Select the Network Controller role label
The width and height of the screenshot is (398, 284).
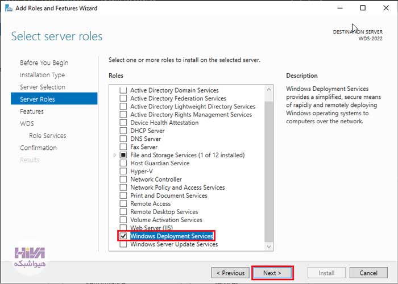[x=156, y=179]
